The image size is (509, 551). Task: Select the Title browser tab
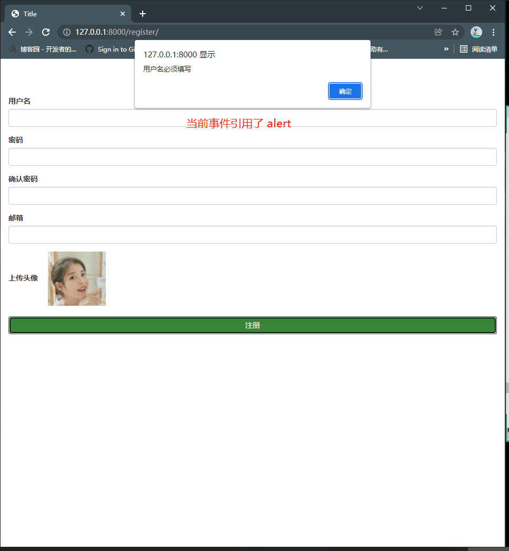tap(68, 14)
